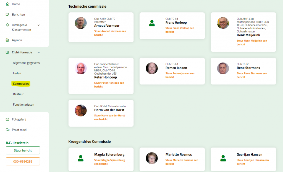Click the 030-6886286 phone button
Image resolution: width=283 pixels, height=172 pixels.
point(23,161)
